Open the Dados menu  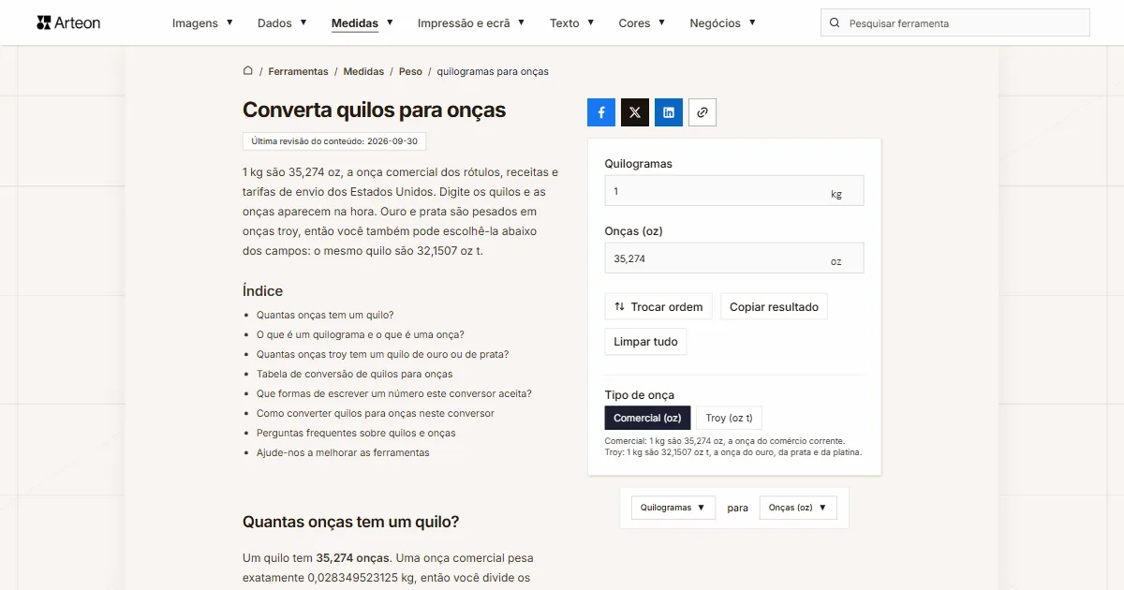tap(282, 23)
